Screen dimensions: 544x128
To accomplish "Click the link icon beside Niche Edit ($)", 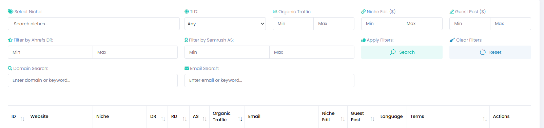I will pos(363,11).
